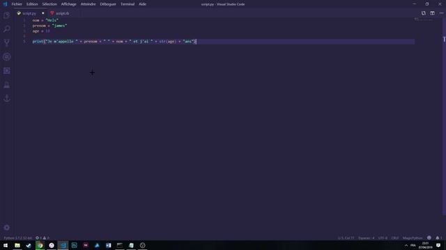Open the Extensions view in activity bar
This screenshot has height=250, width=446.
coord(6,71)
